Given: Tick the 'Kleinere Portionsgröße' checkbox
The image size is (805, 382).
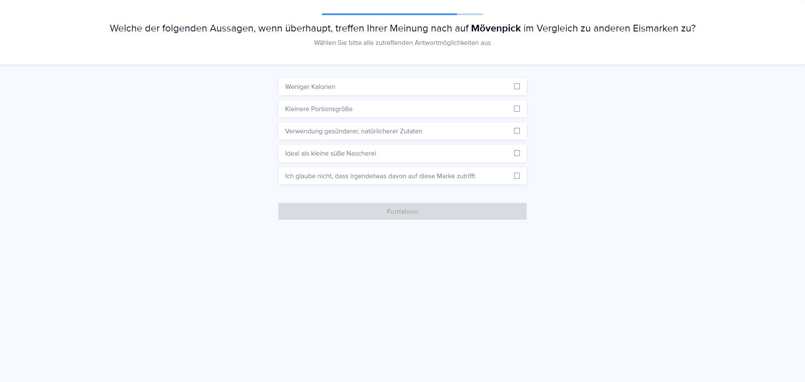Looking at the screenshot, I should (517, 109).
